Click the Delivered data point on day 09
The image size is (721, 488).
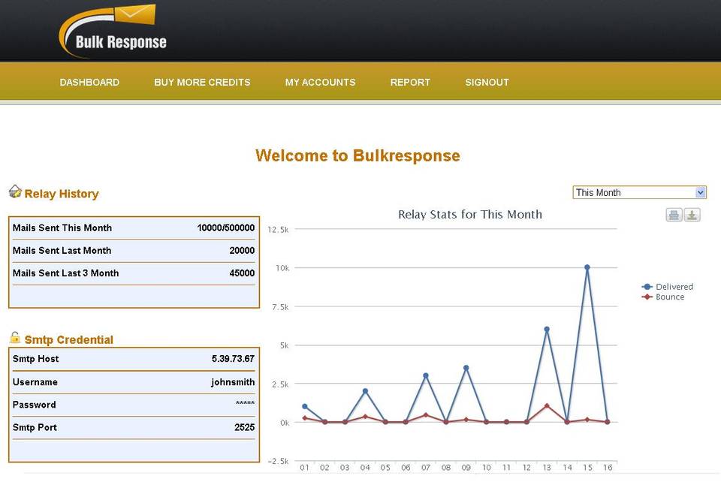(x=466, y=368)
